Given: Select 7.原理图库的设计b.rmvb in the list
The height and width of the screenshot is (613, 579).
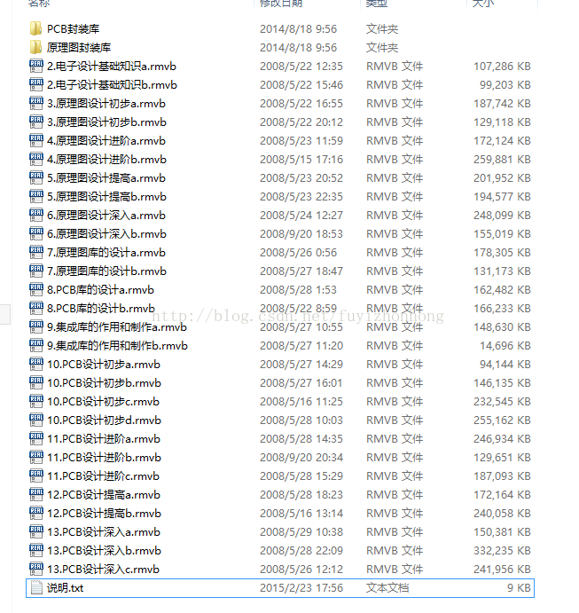Looking at the screenshot, I should pos(280,271).
